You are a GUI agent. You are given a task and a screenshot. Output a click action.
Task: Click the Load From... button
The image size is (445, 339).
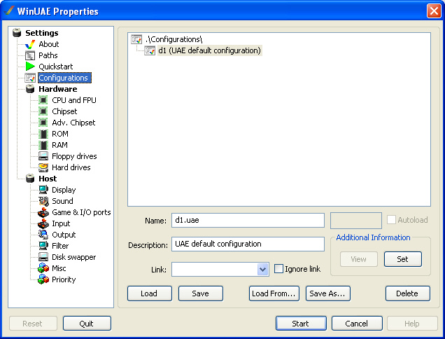274,293
